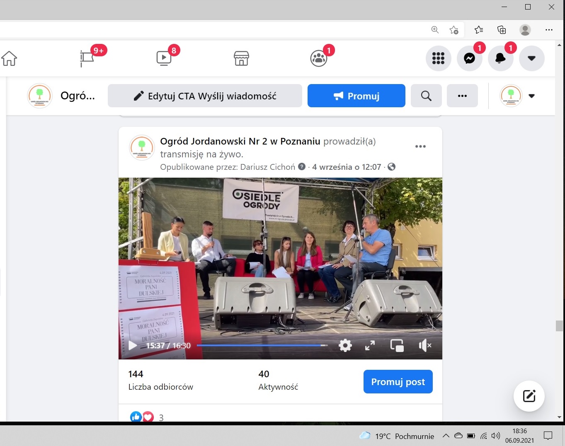This screenshot has width=565, height=446.
Task: Toggle fullscreen video mode
Action: 370,345
